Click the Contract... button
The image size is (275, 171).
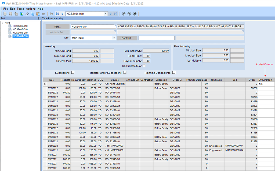point(127,38)
